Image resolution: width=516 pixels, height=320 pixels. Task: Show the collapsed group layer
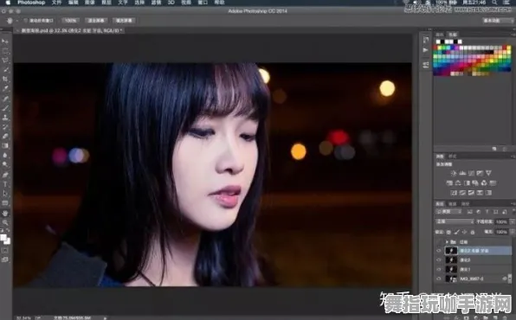438,241
